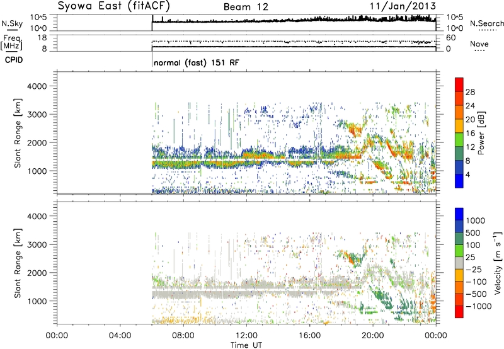This screenshot has height=349, width=504.
Task: Click the "Syowa East (fitACF)" plot title
Action: (113, 6)
